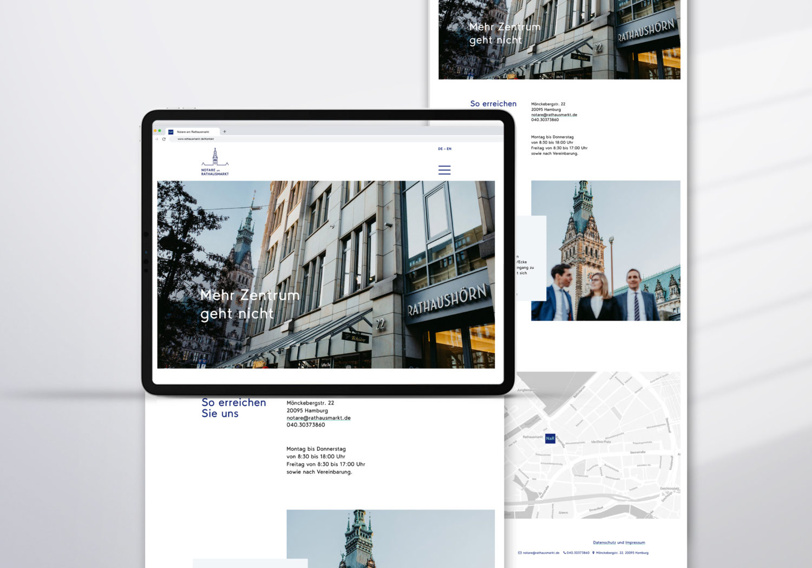
Task: Click the grey street map on the right page
Action: (x=592, y=445)
